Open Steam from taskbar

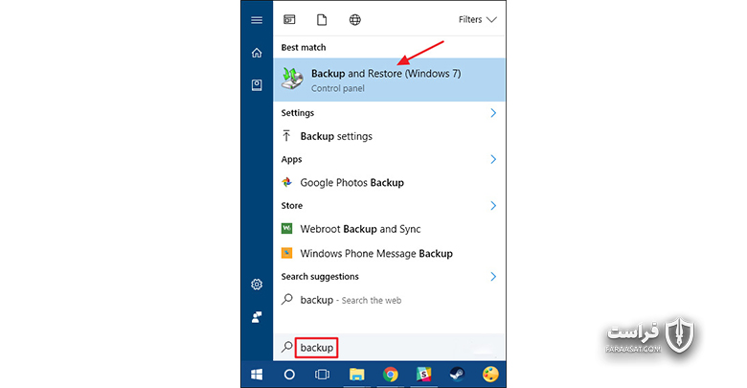(x=457, y=375)
